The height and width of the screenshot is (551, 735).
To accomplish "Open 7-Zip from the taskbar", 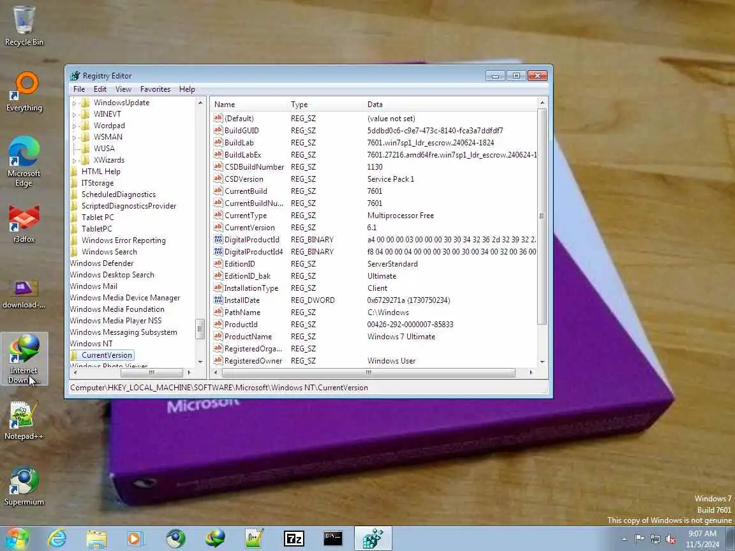I will [294, 538].
